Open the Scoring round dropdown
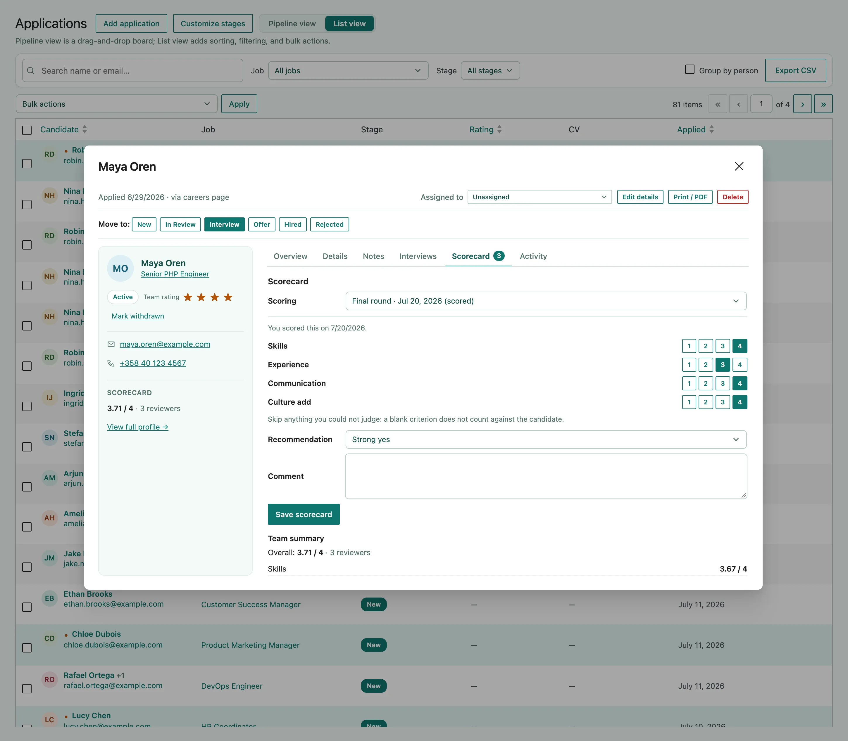This screenshot has height=741, width=848. point(546,301)
